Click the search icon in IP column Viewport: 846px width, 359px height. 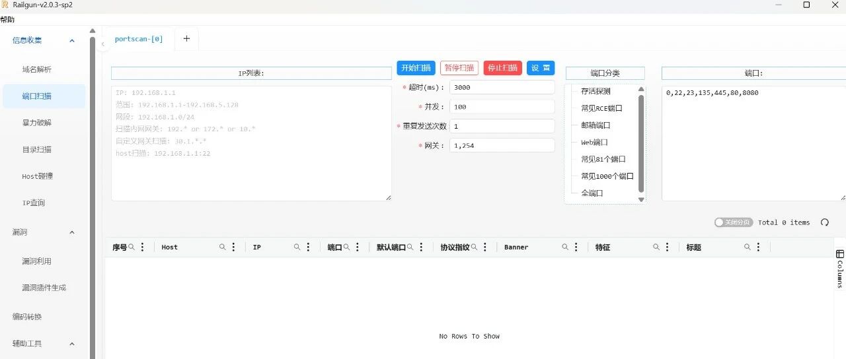click(297, 247)
